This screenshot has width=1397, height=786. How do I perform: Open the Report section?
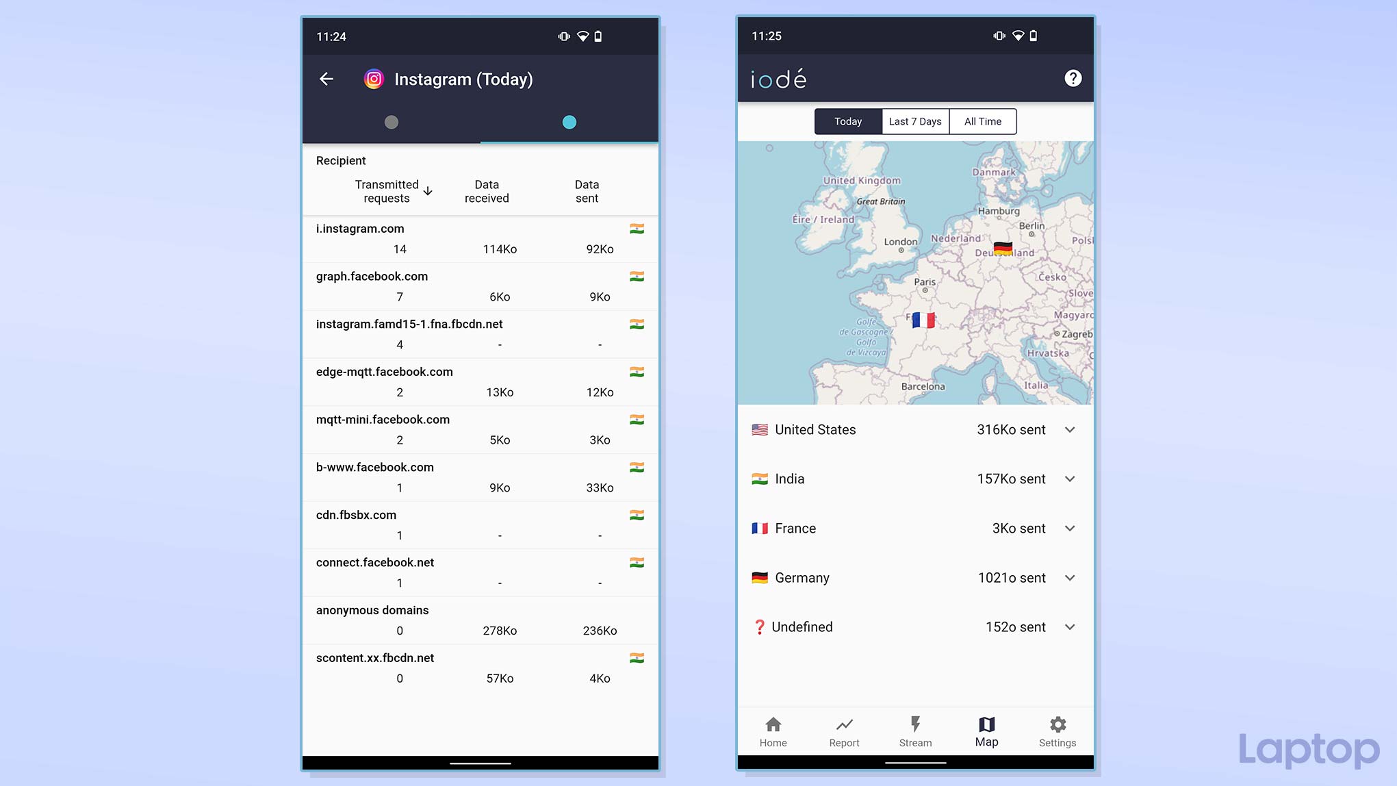click(x=843, y=731)
